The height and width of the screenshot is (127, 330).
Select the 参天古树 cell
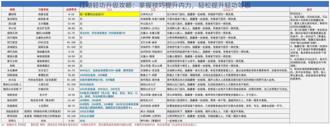coord(12,61)
